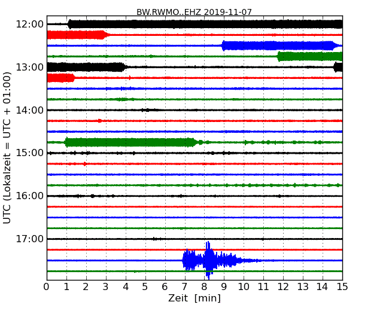The width and height of the screenshot is (389, 311).
Task: Click the black signal block starting the 13:00 trace
Action: (x=87, y=67)
